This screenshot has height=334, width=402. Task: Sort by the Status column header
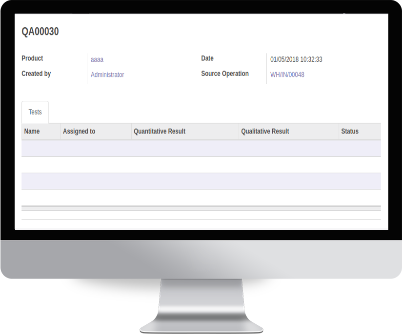(360, 131)
